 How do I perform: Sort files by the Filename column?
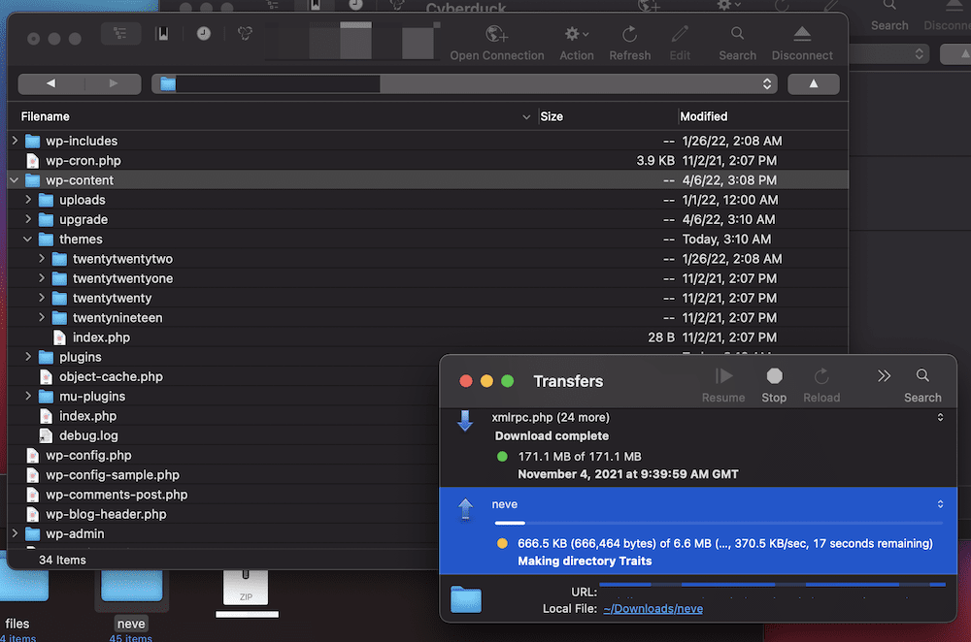coord(45,115)
